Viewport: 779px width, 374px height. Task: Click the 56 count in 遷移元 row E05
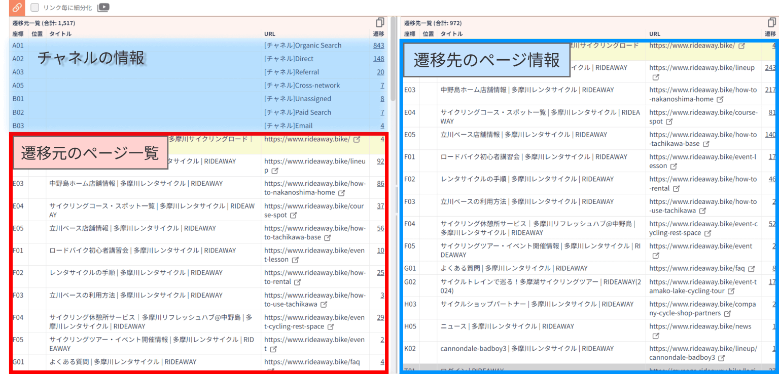tap(380, 228)
